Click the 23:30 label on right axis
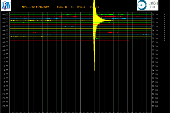The height and width of the screenshot is (113, 170). click(x=155, y=106)
